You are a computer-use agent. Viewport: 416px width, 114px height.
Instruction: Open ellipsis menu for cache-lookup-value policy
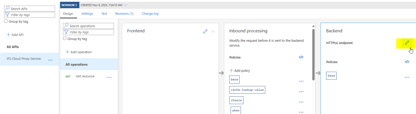pyautogui.click(x=301, y=92)
